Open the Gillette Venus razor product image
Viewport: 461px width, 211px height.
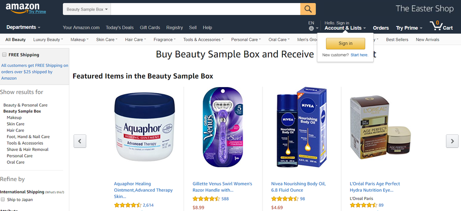[223, 127]
